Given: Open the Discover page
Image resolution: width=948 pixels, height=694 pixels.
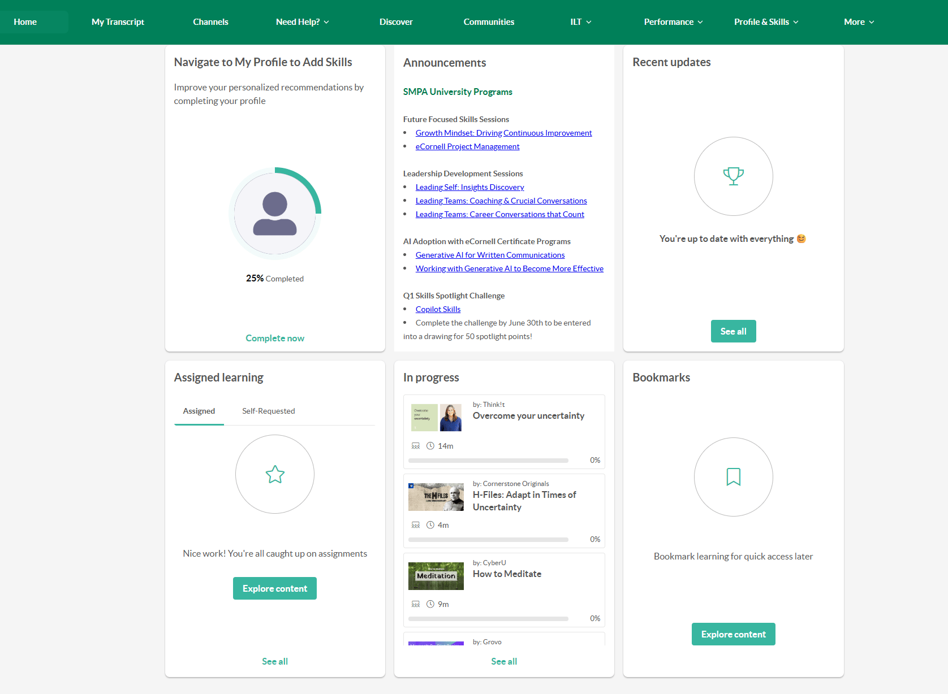Looking at the screenshot, I should 396,22.
